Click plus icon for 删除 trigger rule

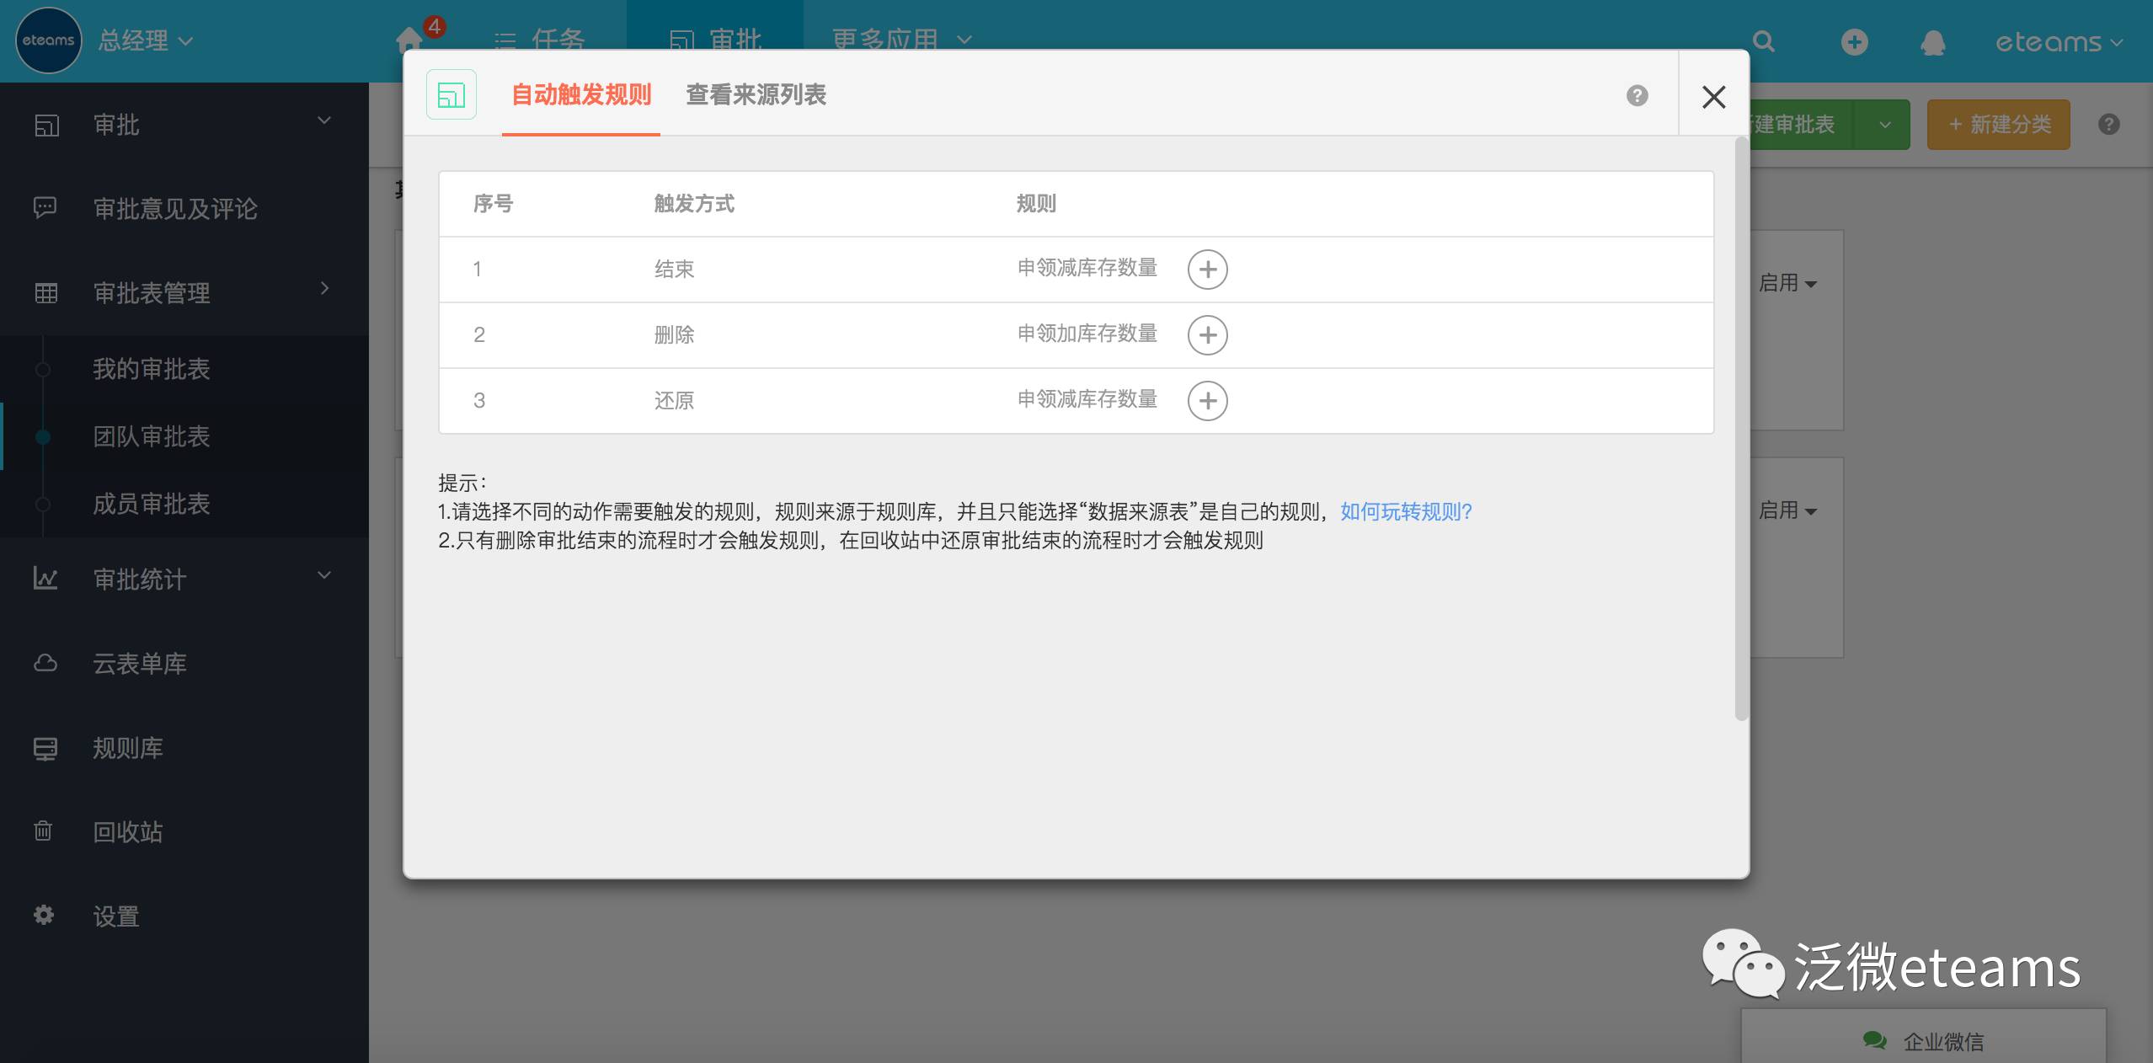click(1207, 335)
